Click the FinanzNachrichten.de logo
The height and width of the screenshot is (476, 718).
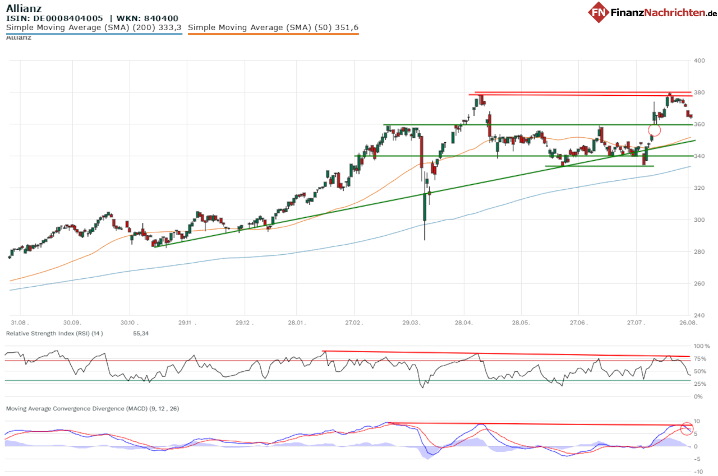click(652, 12)
